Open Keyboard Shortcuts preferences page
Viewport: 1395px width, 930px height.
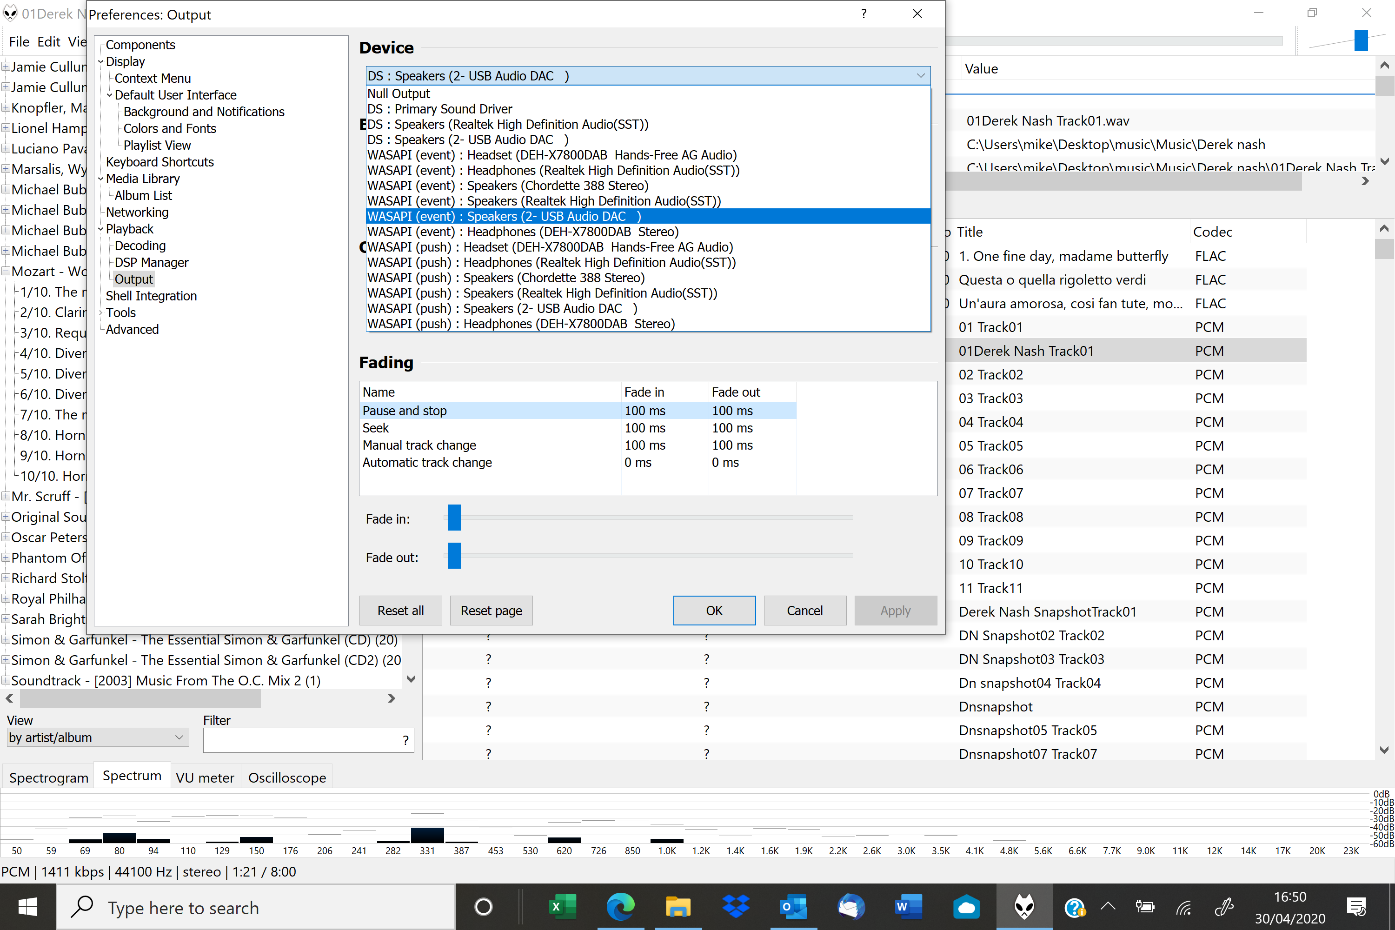pos(159,162)
